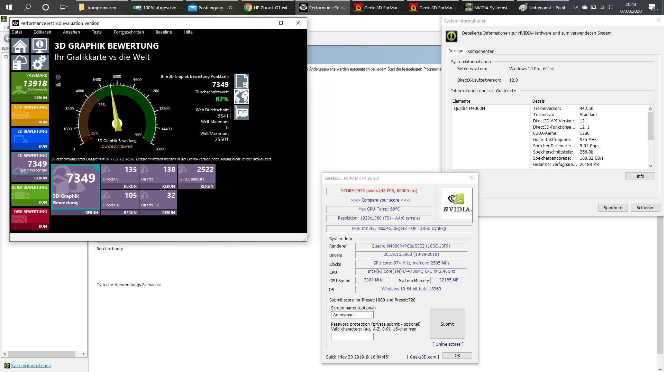Click the left panel horizontal scrollbar right arrow

tap(84, 354)
